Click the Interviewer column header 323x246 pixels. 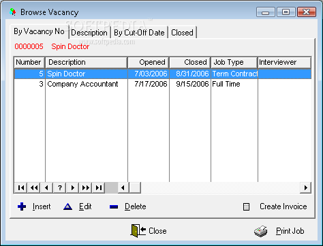tap(284, 62)
